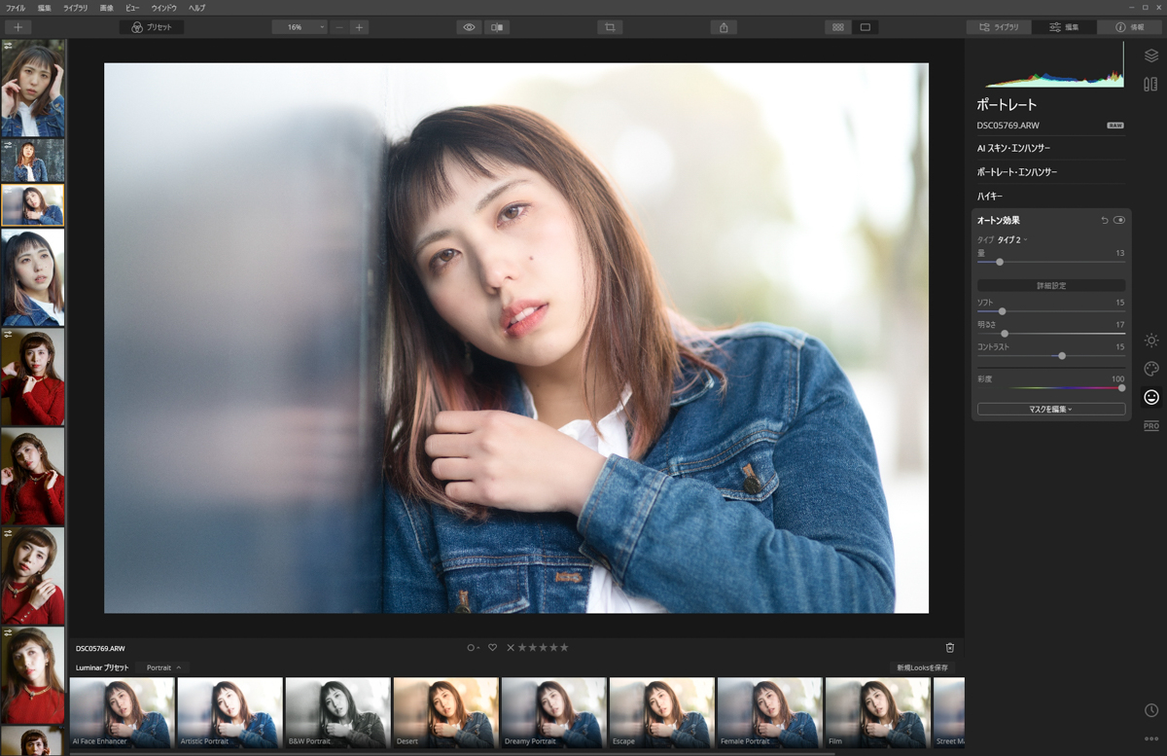Switch to the ライブラリ tab in the toolbar
The width and height of the screenshot is (1167, 756).
click(999, 27)
